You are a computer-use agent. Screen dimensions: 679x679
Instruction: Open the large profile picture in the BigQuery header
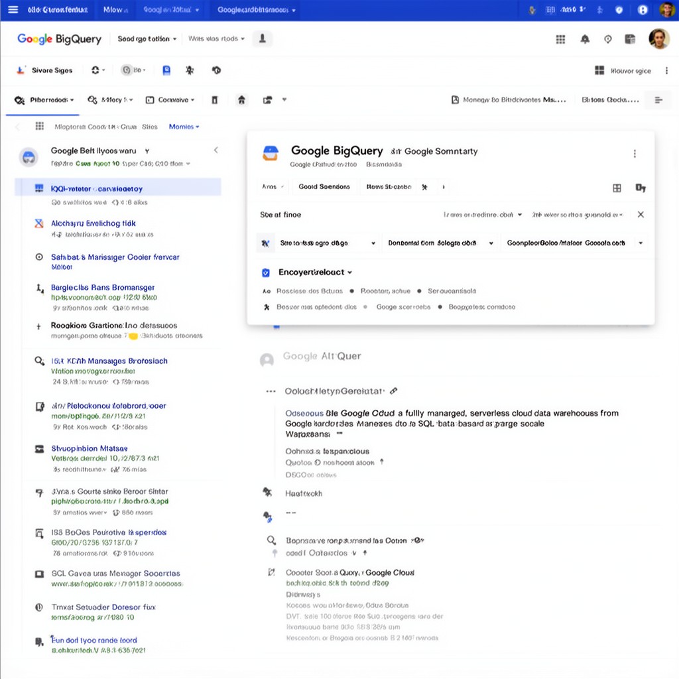tap(659, 39)
